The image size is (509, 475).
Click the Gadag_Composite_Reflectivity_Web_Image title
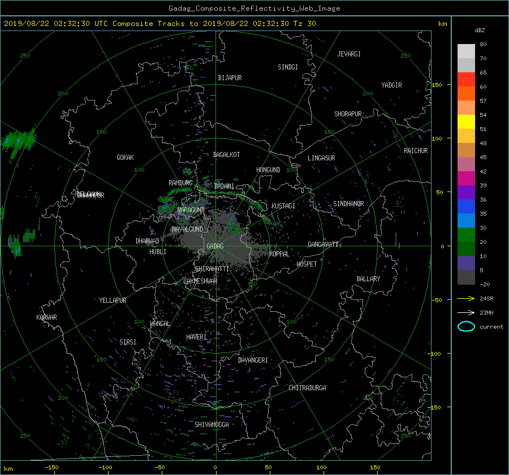[254, 8]
